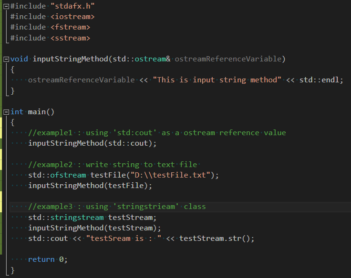Click ostreamReferenceVariable in function body
The width and height of the screenshot is (351, 278).
click(81, 80)
